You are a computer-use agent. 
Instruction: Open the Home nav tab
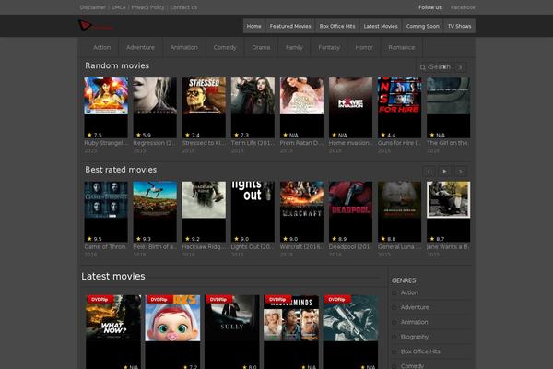tap(254, 26)
